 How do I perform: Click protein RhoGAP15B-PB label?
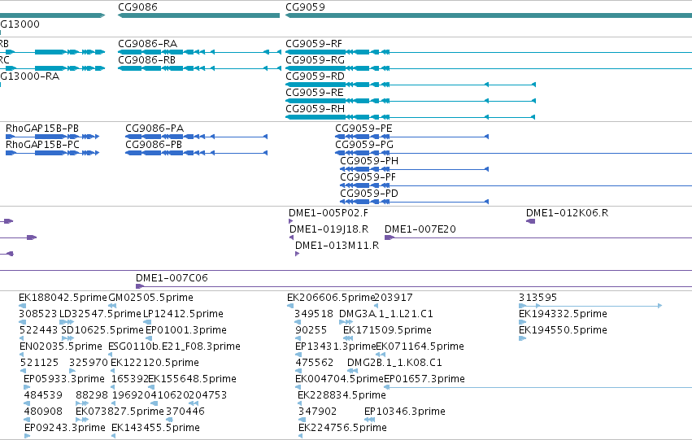[x=42, y=129]
